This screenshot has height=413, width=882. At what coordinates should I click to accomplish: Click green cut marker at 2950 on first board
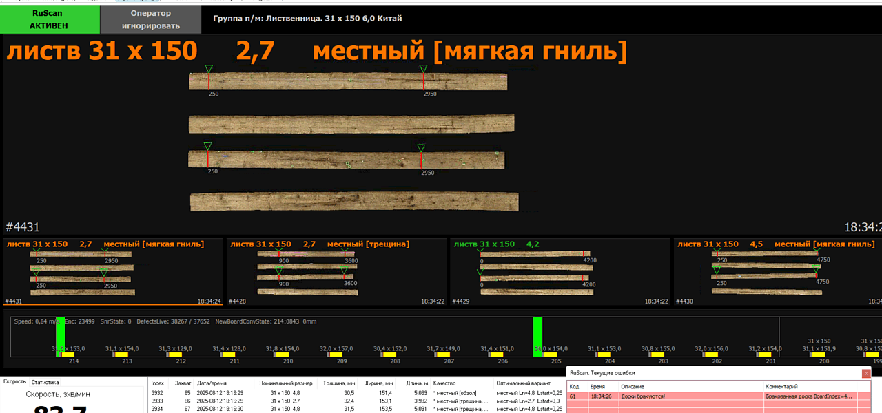point(423,69)
